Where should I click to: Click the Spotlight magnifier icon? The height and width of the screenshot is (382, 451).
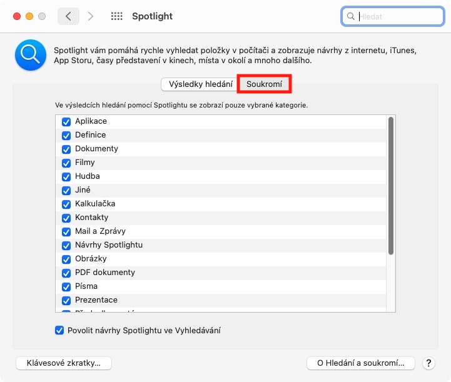pyautogui.click(x=31, y=55)
